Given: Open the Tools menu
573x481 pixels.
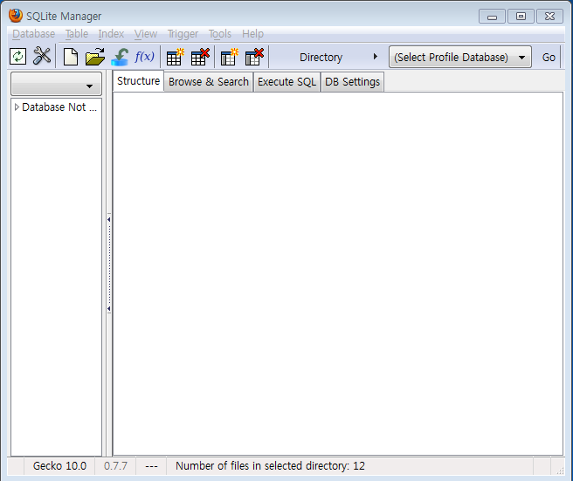Looking at the screenshot, I should (x=220, y=34).
